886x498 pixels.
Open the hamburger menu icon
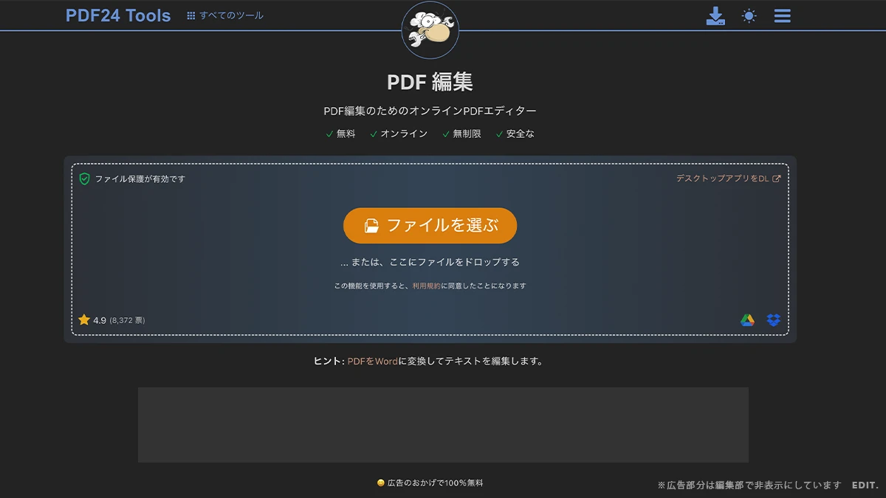tap(783, 16)
